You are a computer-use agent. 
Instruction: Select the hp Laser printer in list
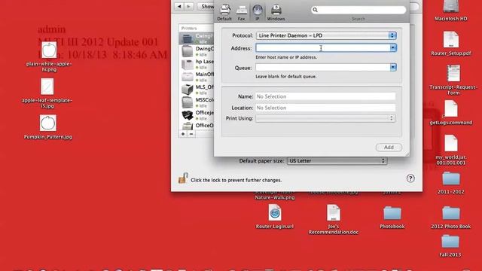(197, 64)
